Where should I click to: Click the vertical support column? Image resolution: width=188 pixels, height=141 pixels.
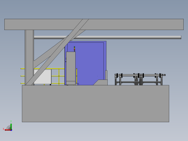(29, 57)
